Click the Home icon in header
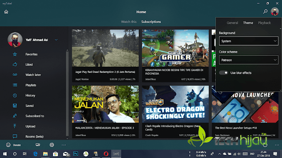The height and width of the screenshot is (158, 282). (x=6, y=12)
